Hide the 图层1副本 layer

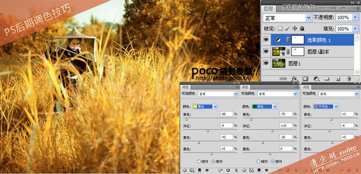266,52
